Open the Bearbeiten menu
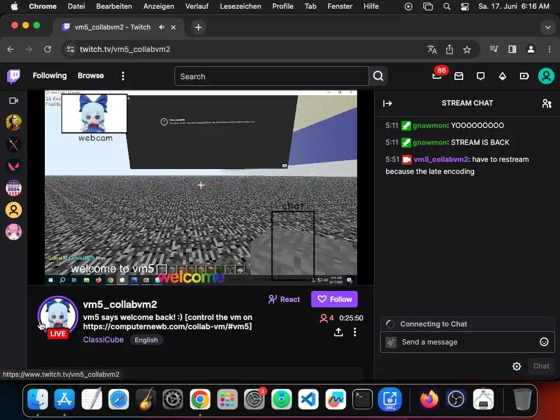The width and height of the screenshot is (560, 420). click(x=114, y=6)
